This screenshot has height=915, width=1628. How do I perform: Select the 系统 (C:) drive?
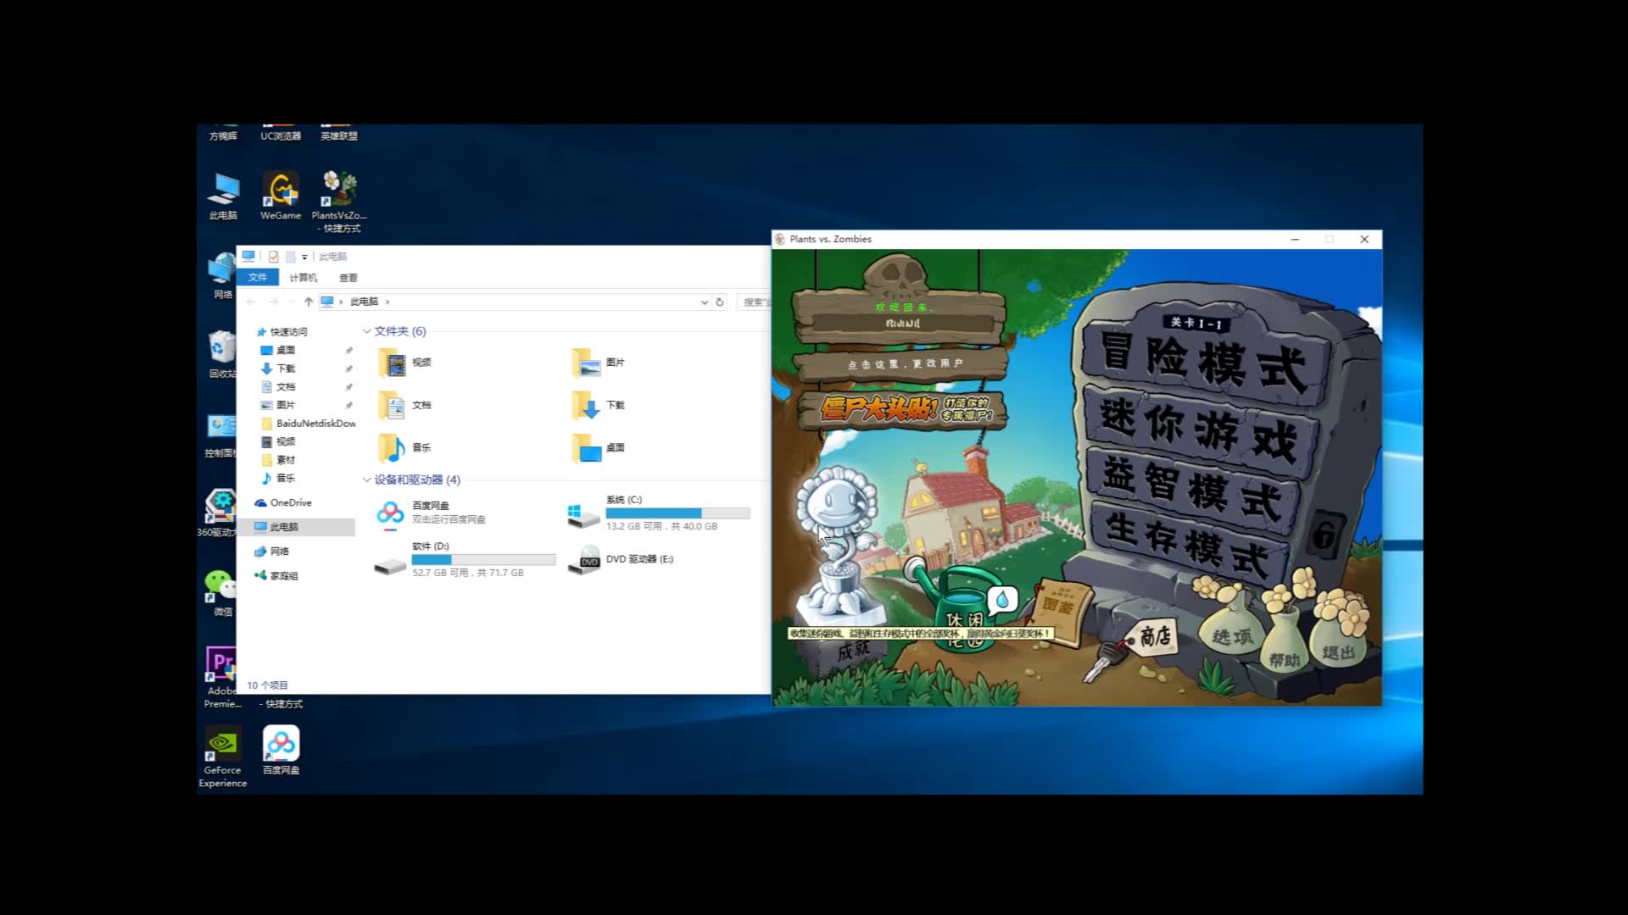coord(659,513)
